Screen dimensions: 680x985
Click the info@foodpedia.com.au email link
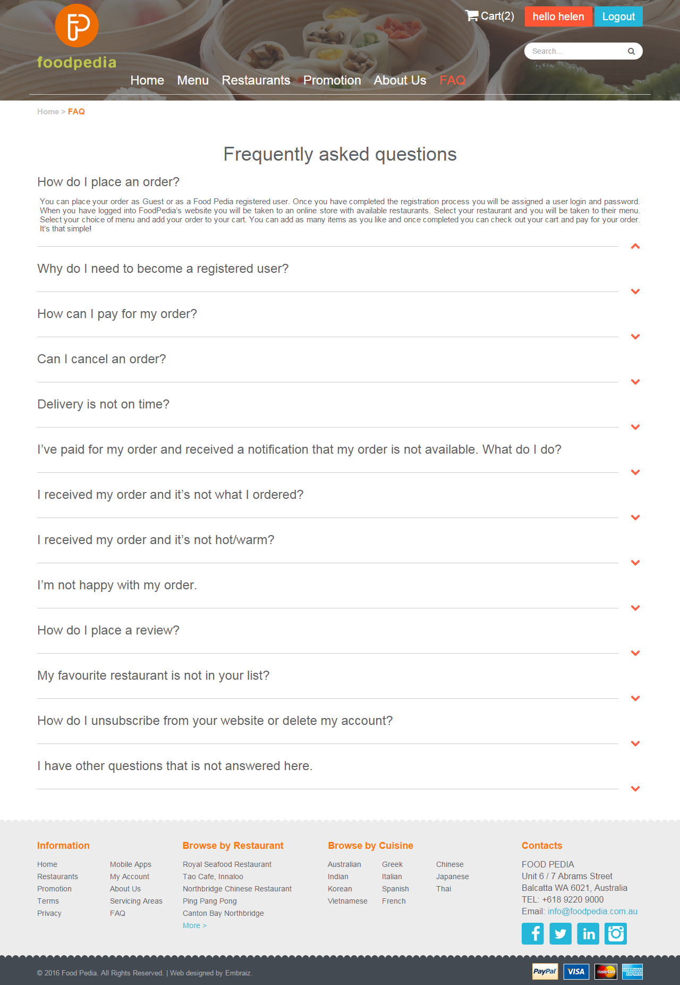point(592,911)
